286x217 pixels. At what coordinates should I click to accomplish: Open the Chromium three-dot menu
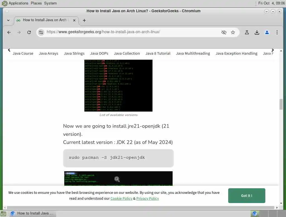(277, 32)
